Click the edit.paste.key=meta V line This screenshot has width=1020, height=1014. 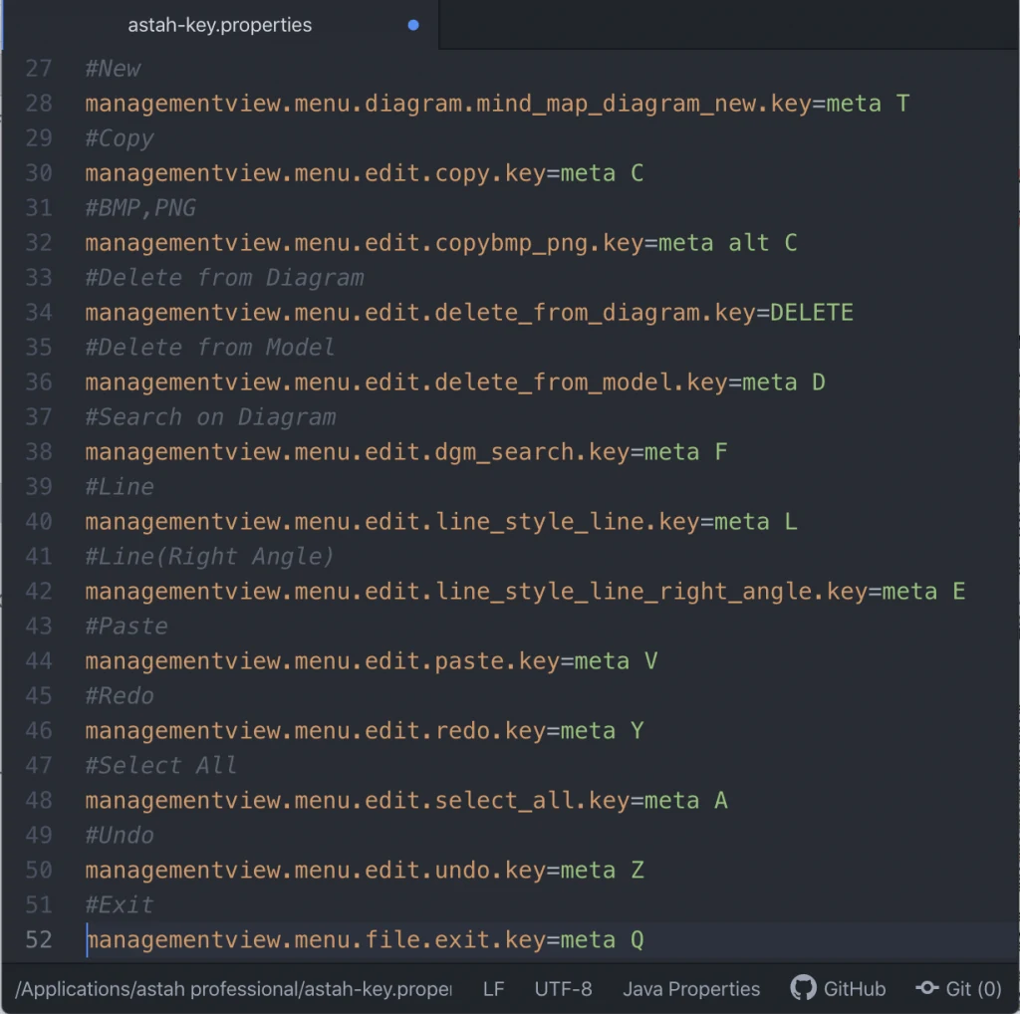[x=372, y=661]
